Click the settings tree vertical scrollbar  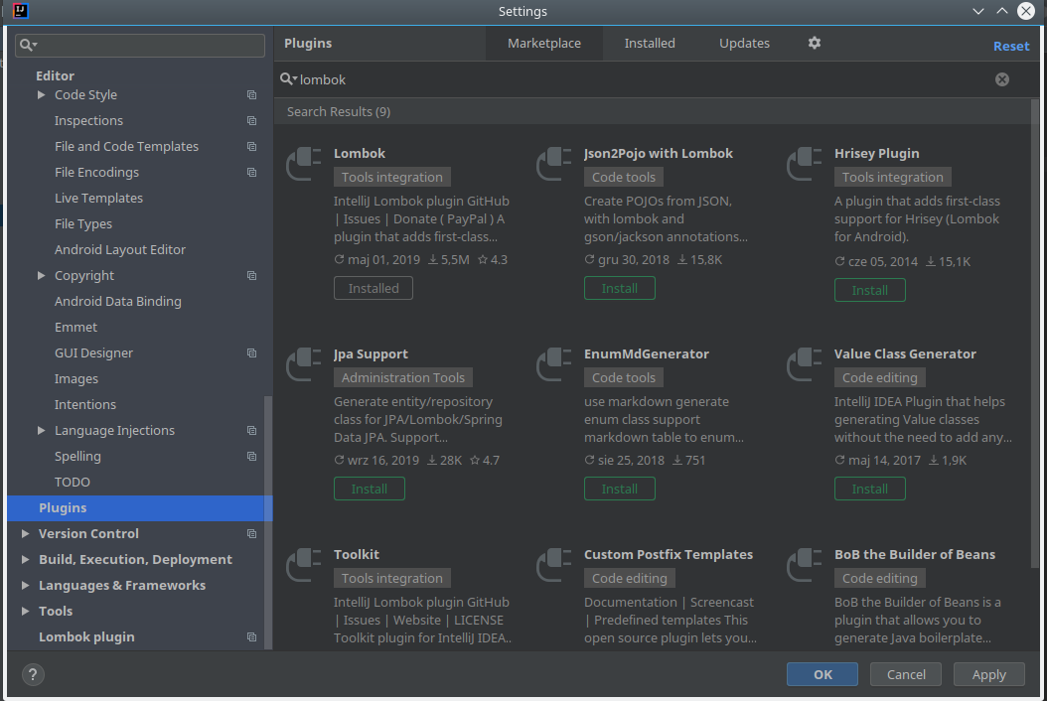coord(268,522)
